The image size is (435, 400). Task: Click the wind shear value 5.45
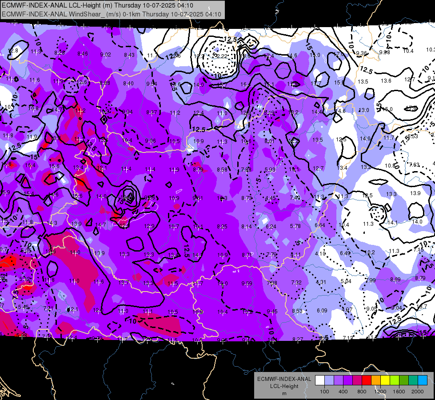click(23, 307)
